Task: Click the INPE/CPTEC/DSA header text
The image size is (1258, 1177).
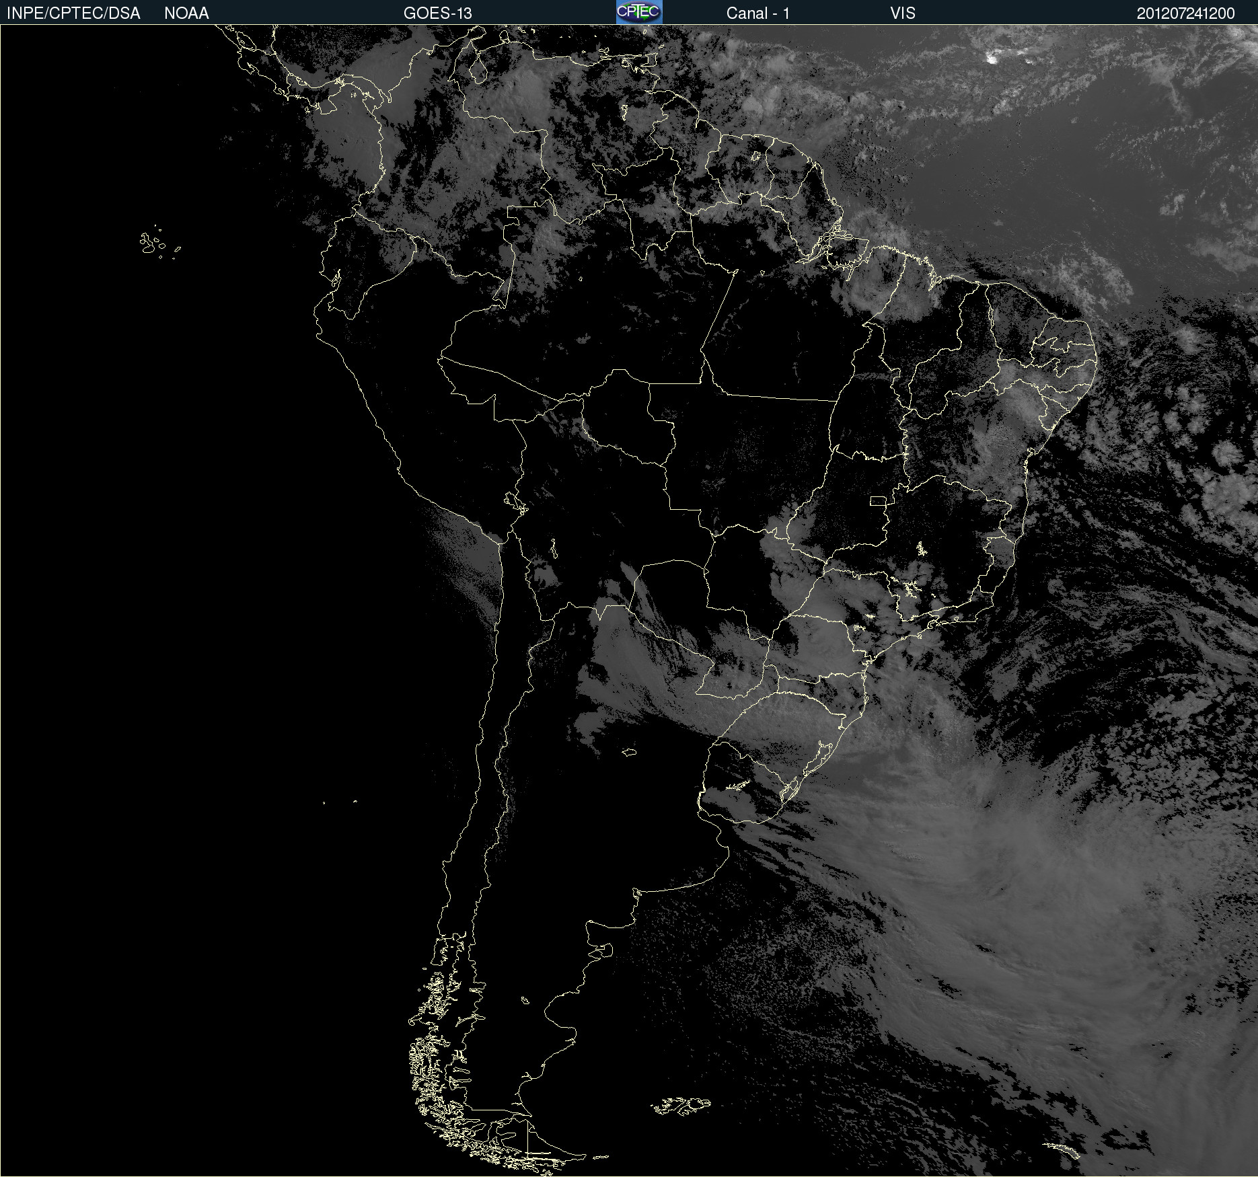Action: pos(73,13)
